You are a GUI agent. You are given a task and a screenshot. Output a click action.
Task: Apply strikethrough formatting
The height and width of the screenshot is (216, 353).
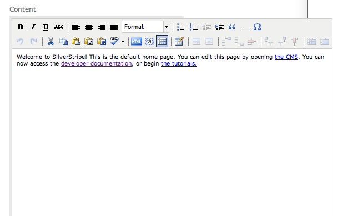[x=59, y=27]
